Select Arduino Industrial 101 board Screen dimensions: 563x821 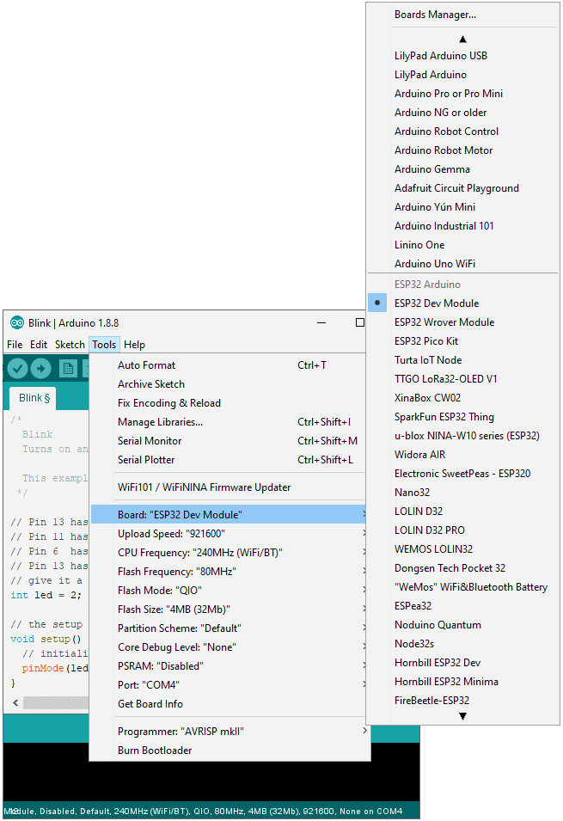tap(463, 226)
